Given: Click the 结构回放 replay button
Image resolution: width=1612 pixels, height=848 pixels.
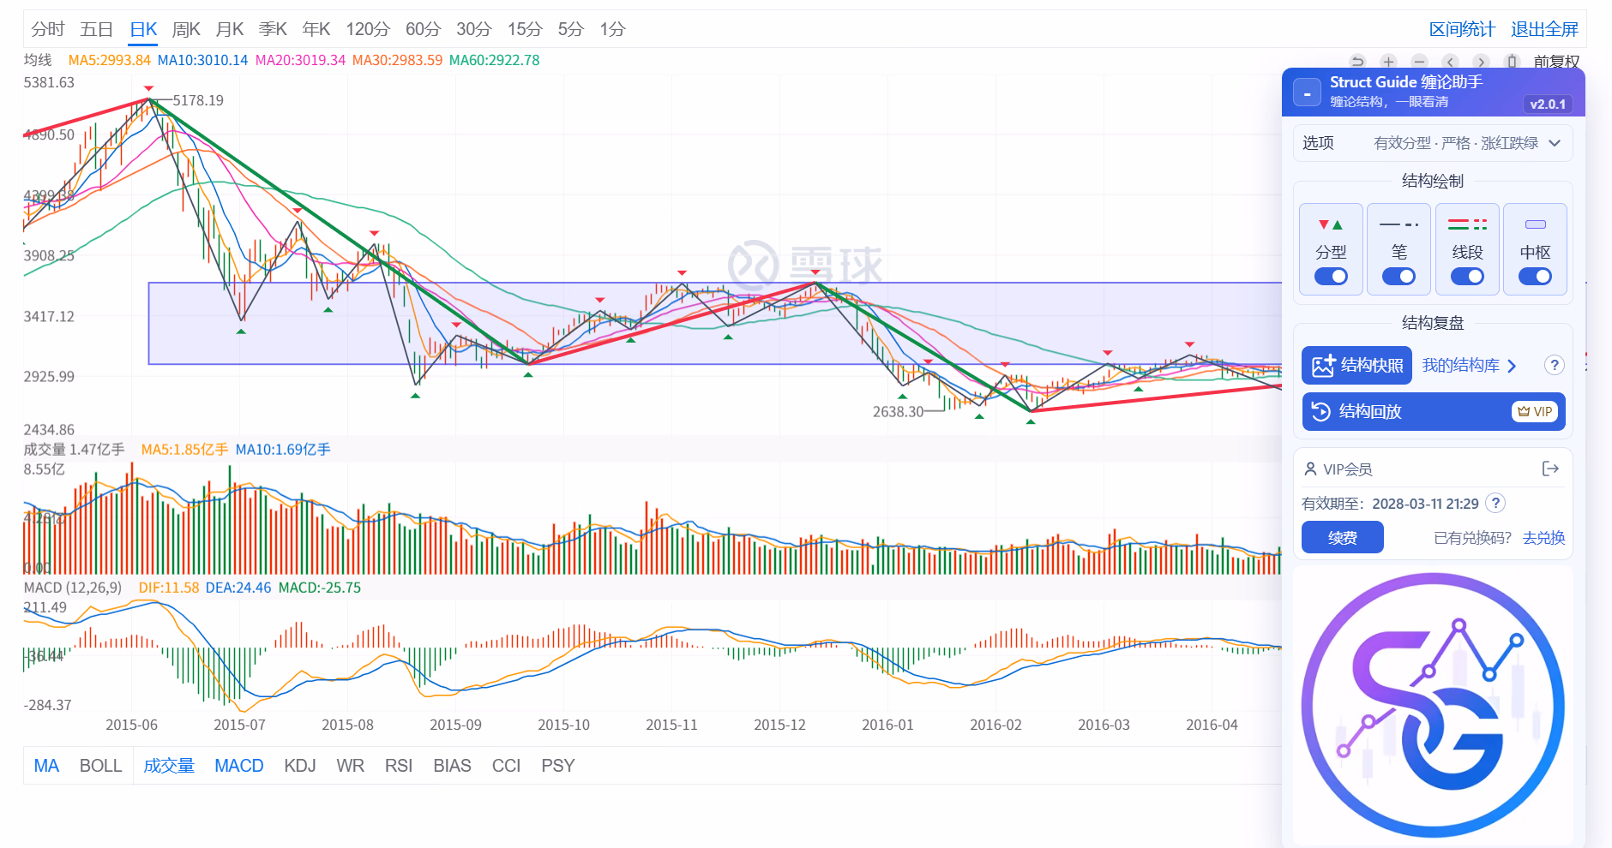Looking at the screenshot, I should [x=1434, y=411].
